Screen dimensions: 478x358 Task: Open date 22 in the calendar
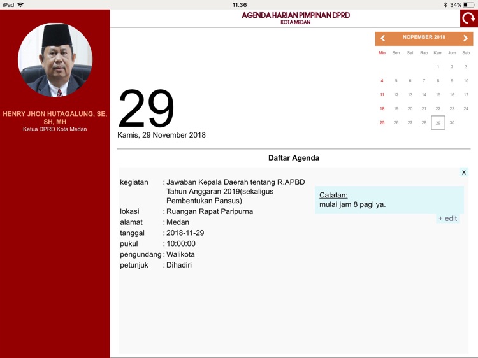[438, 109]
